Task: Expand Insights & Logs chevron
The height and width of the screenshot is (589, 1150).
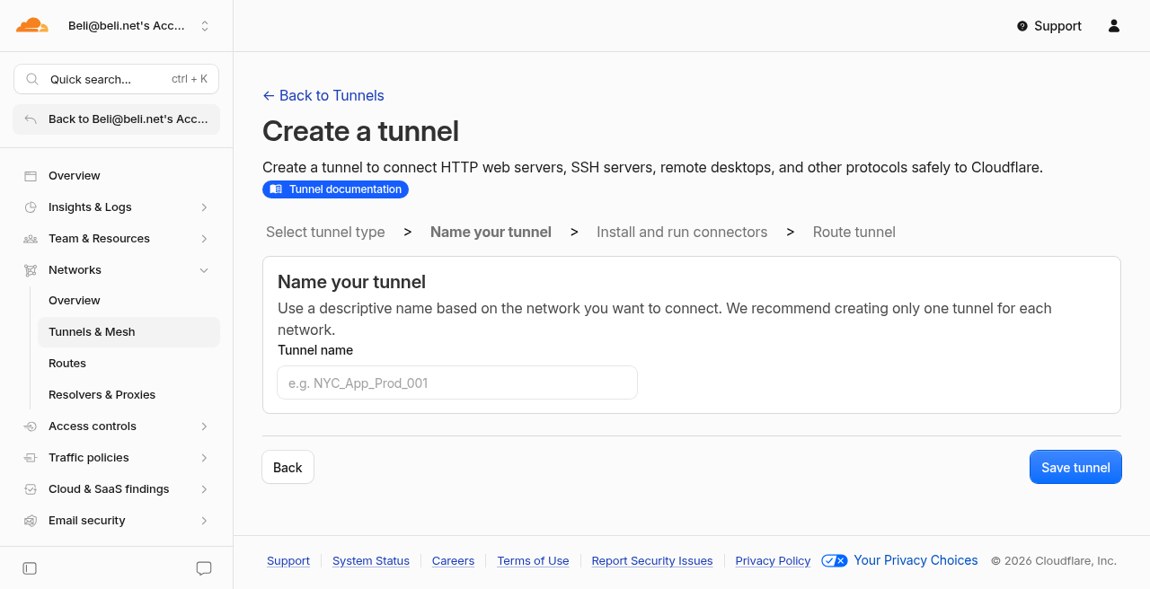Action: tap(204, 207)
